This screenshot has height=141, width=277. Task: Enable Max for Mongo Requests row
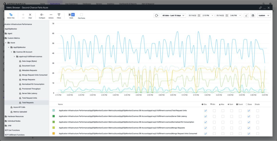[223, 128]
